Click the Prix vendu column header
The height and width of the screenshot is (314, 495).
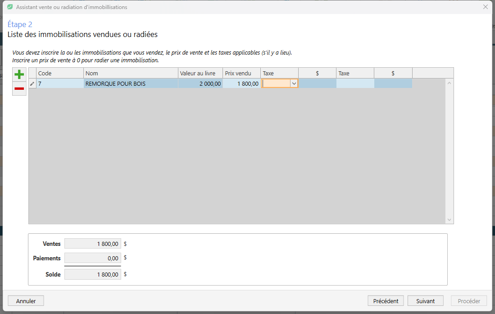click(x=241, y=74)
